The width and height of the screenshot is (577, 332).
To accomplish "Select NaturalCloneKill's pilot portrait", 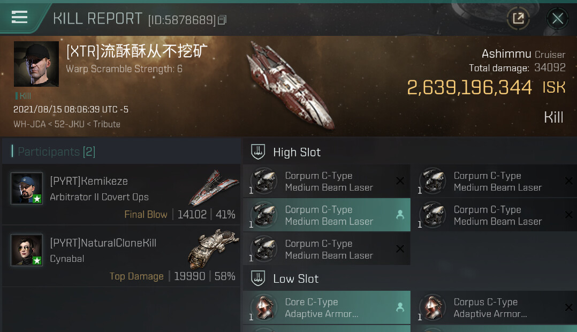I will 27,250.
